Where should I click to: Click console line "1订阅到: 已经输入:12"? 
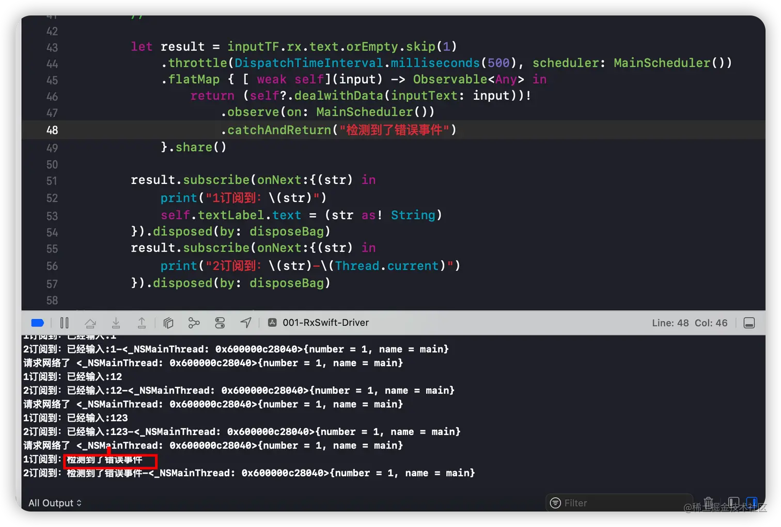pyautogui.click(x=73, y=377)
